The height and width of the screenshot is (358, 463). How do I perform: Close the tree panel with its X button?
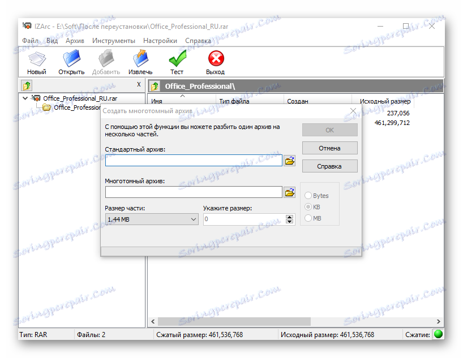pos(139,84)
